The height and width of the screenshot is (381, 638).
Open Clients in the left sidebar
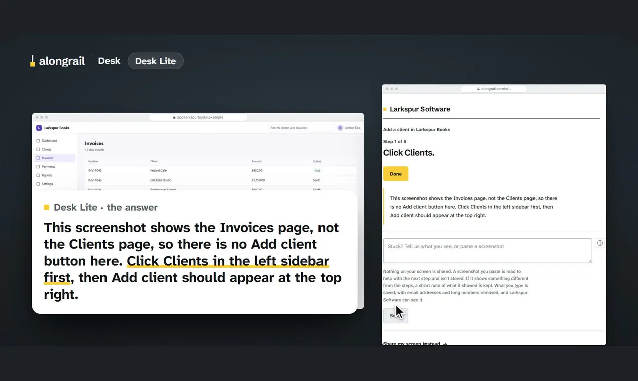click(x=55, y=149)
